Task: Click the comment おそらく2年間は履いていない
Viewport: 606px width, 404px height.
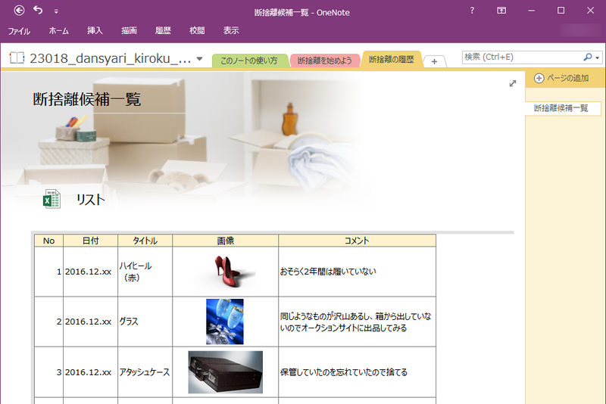Action: (328, 272)
